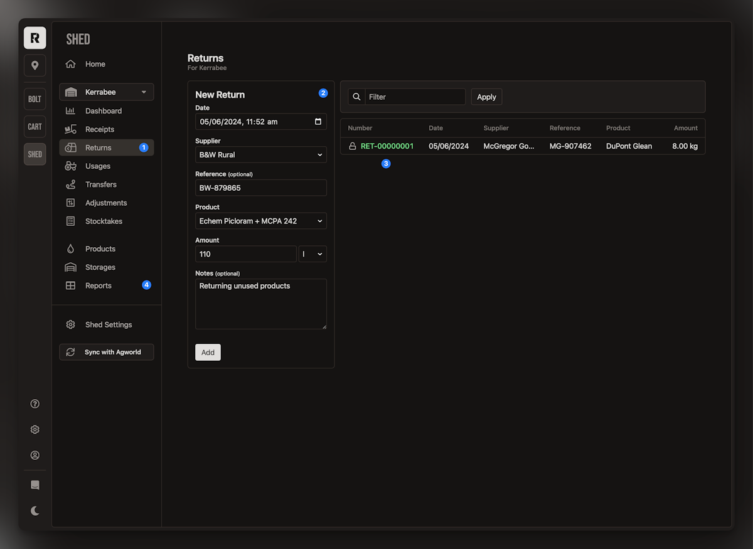The height and width of the screenshot is (549, 753).
Task: Select the Receipts tractor icon
Action: pos(72,129)
